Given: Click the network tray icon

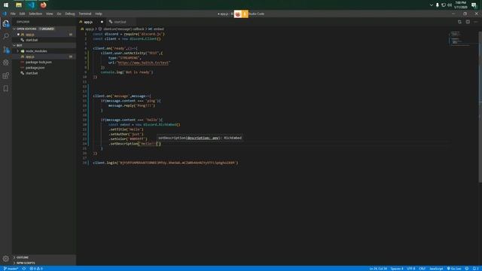Looking at the screenshot, I should 444,5.
